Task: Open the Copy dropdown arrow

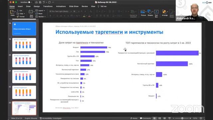Action: coord(24,14)
